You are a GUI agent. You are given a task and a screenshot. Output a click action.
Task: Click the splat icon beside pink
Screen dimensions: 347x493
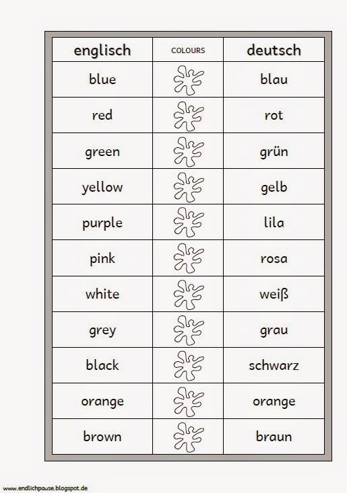click(188, 258)
